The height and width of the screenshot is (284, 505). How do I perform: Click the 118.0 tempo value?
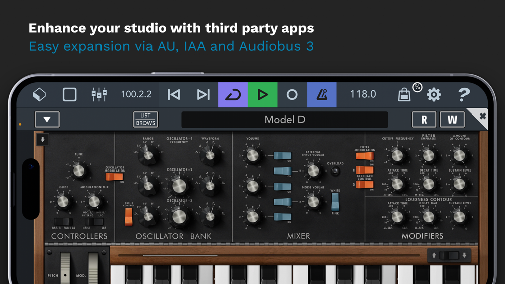pos(363,94)
